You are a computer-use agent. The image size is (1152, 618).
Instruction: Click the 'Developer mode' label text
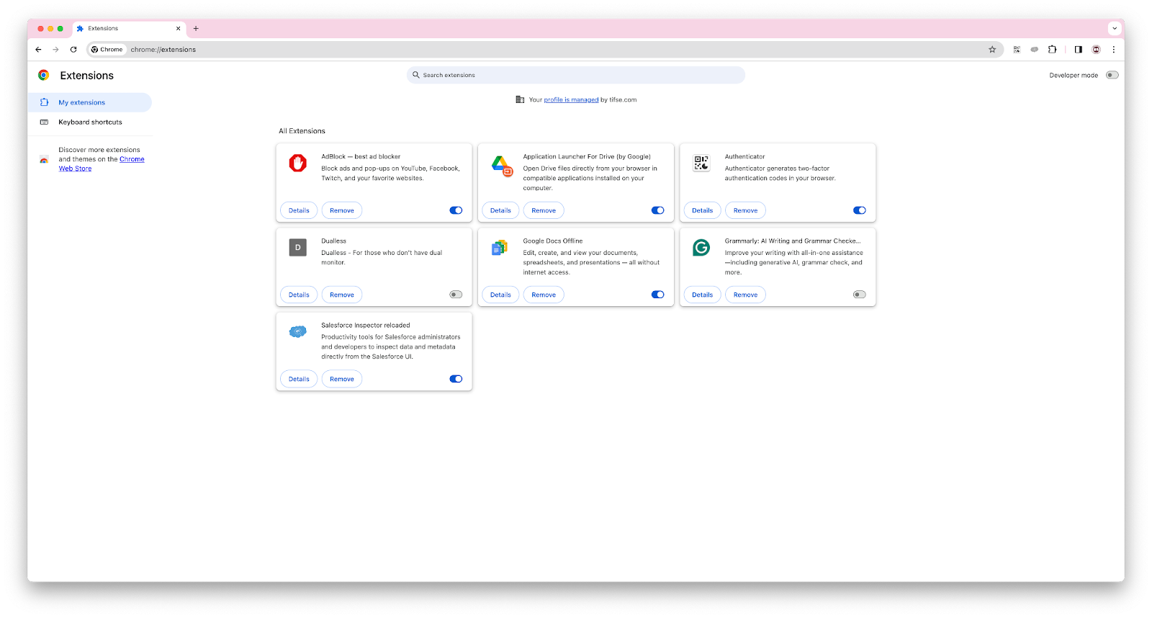pos(1074,75)
